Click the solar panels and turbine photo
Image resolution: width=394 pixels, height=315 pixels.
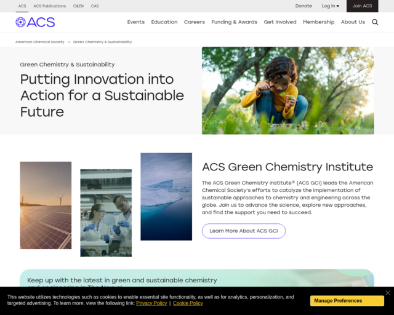(46, 205)
